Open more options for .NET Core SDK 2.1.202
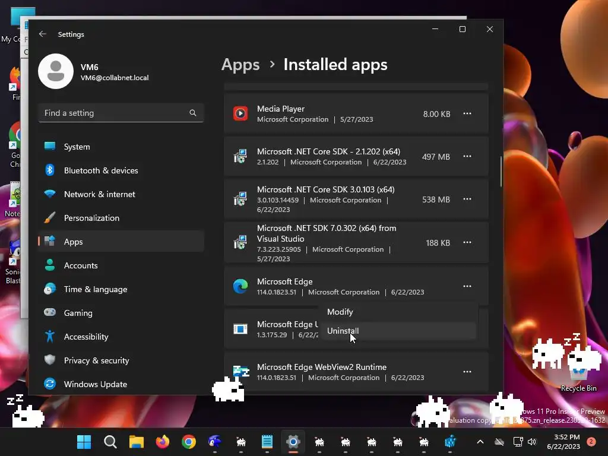This screenshot has height=456, width=608. [467, 156]
